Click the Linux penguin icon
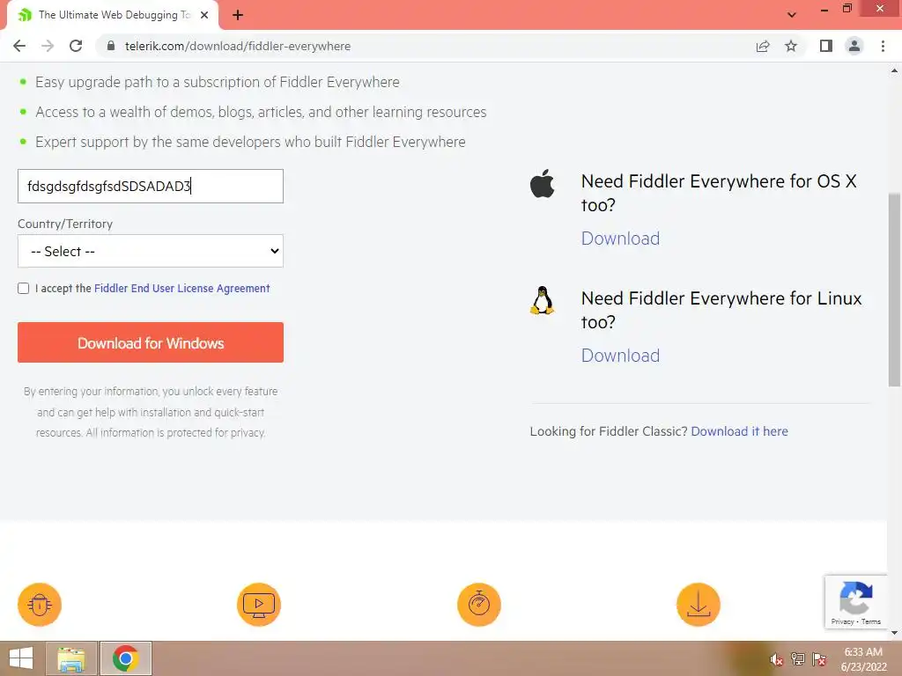Viewport: 902px width, 676px height. click(542, 301)
